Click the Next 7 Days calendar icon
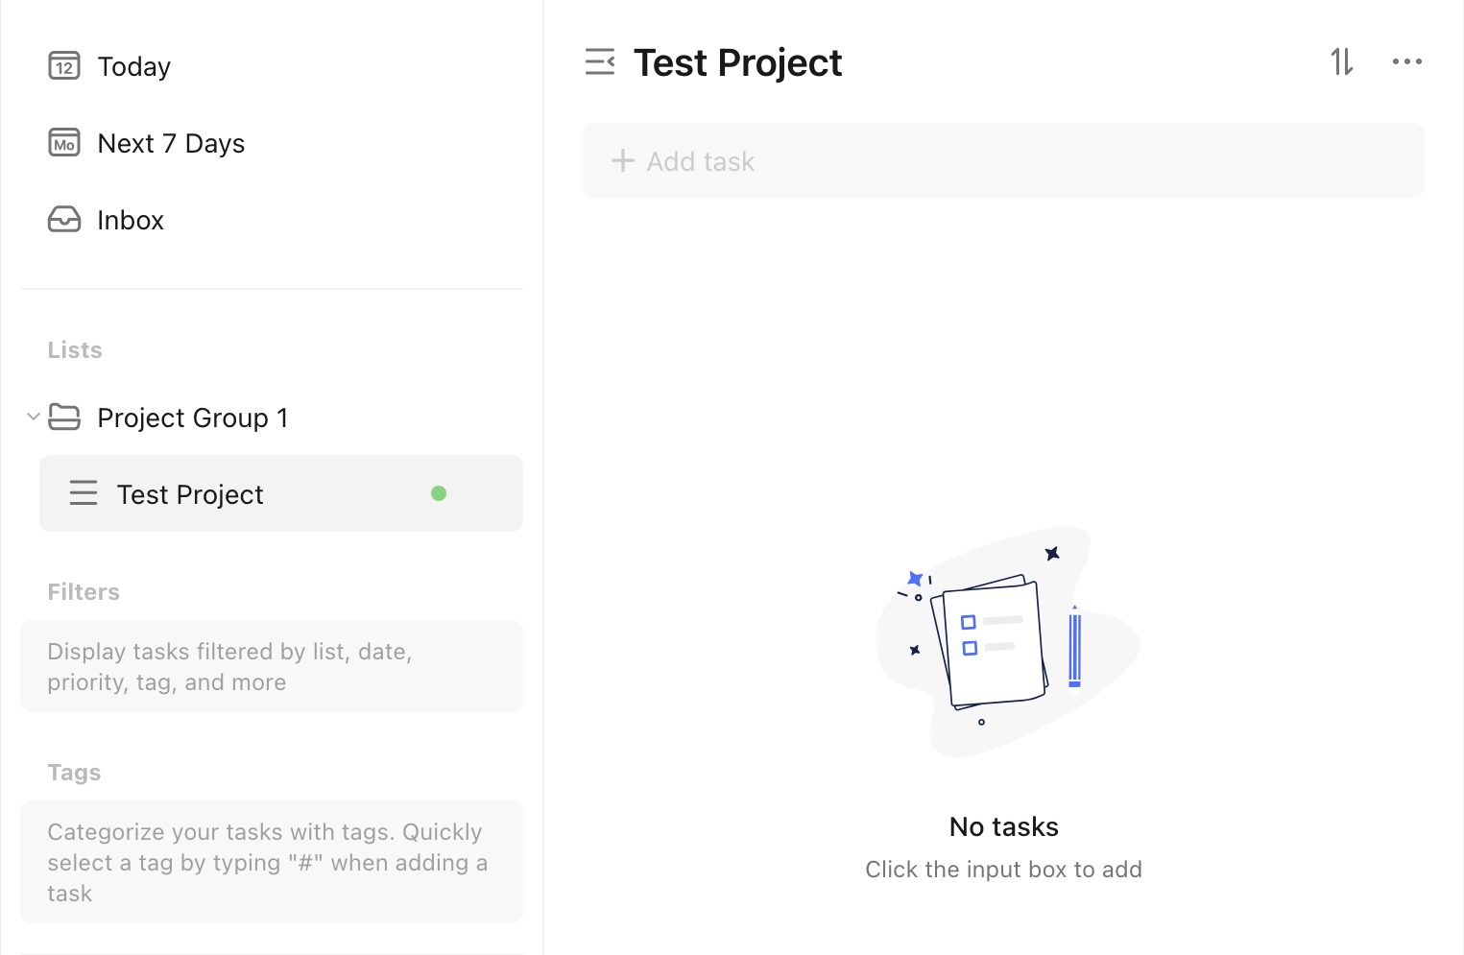This screenshot has height=955, width=1464. (64, 143)
